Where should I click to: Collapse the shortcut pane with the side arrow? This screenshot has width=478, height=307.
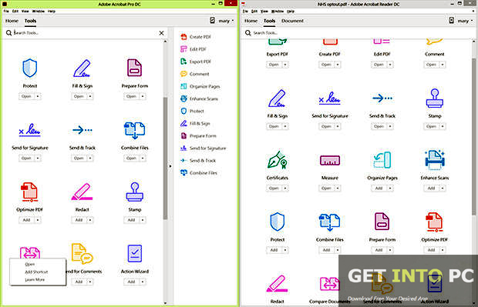point(170,166)
